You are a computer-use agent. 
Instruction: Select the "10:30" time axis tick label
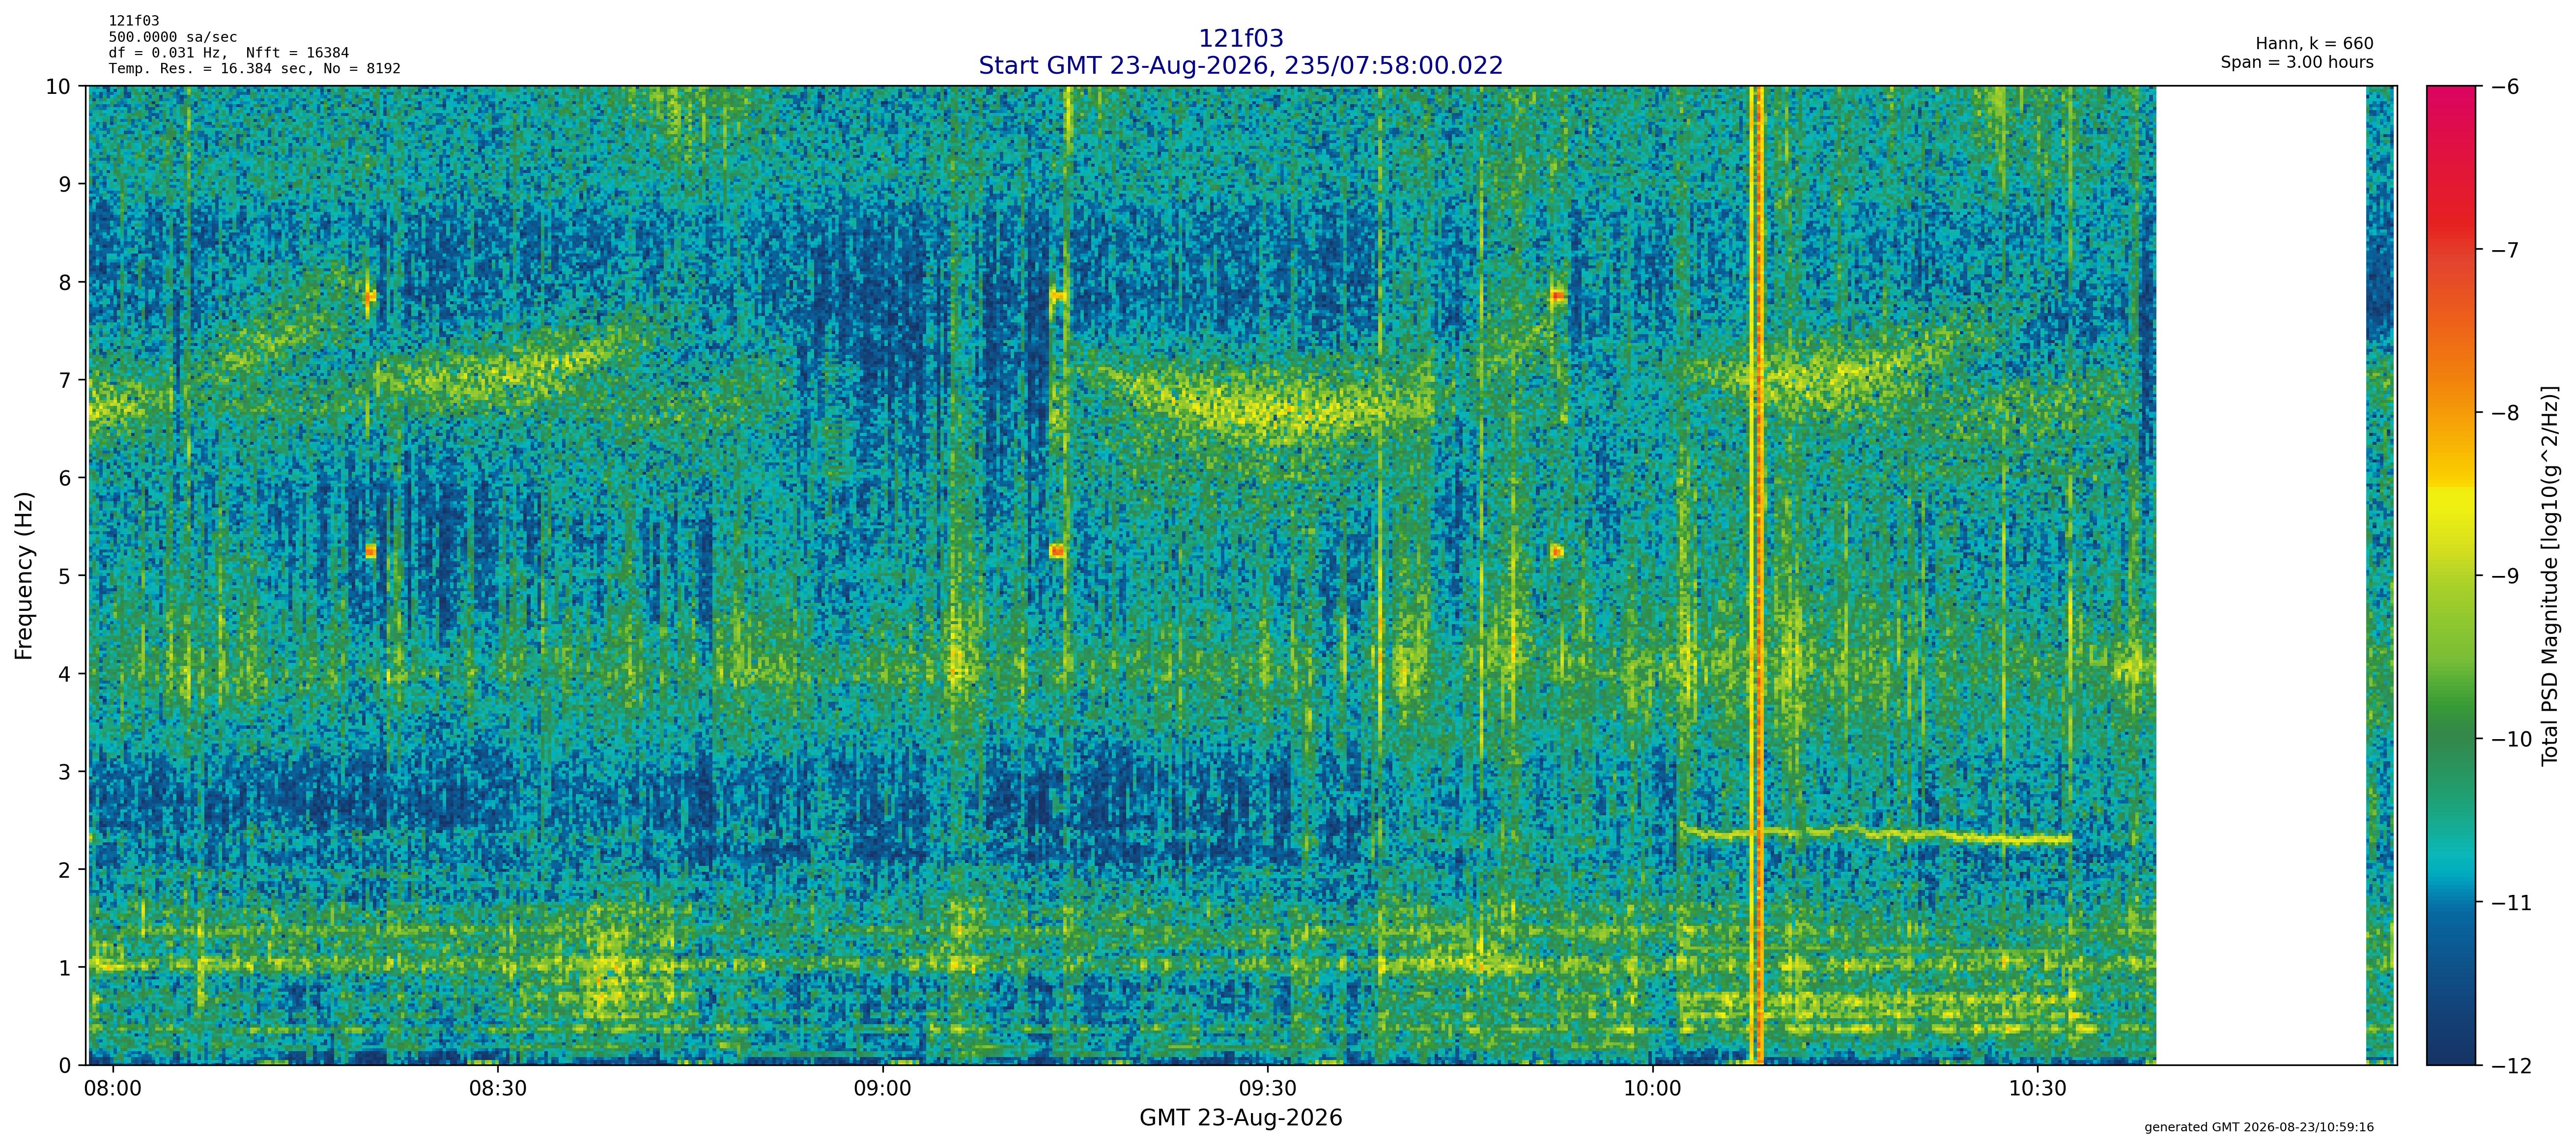[x=2037, y=1088]
